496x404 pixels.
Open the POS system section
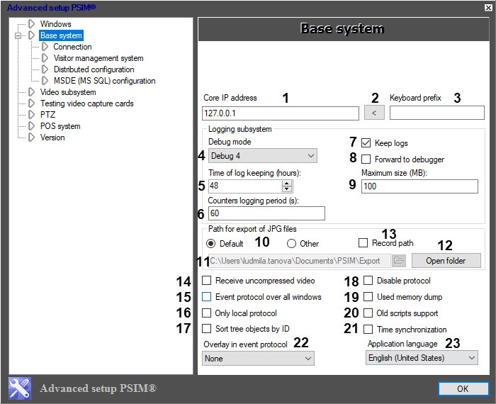(x=60, y=126)
